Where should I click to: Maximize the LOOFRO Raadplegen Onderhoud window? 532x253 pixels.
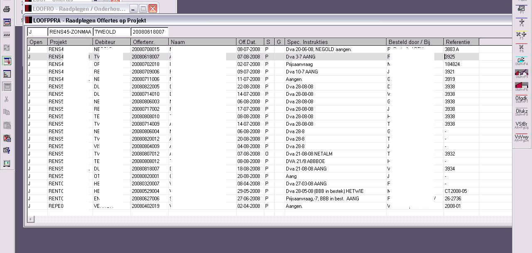(x=143, y=8)
